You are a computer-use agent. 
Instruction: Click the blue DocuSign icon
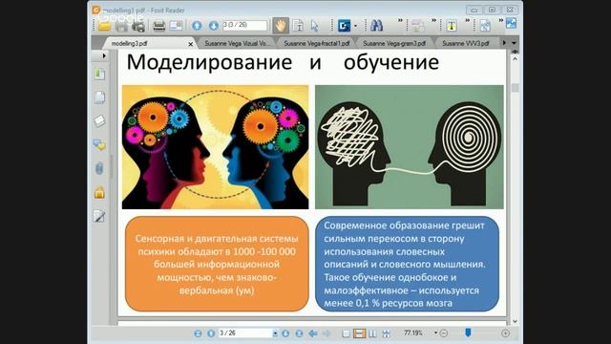click(x=344, y=26)
